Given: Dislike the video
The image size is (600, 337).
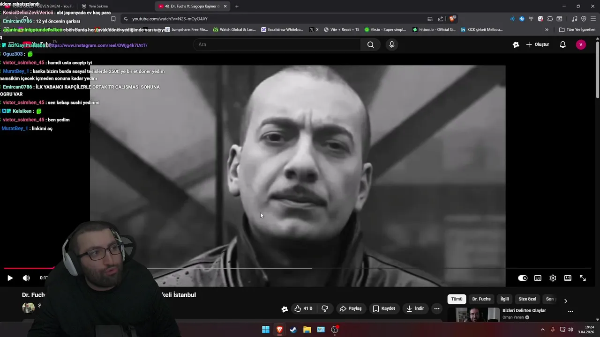Looking at the screenshot, I should pyautogui.click(x=325, y=308).
